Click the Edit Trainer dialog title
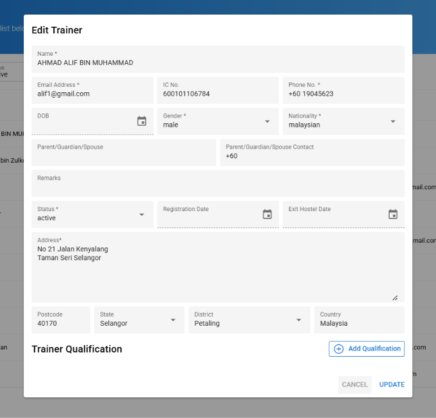The image size is (436, 418). coord(57,30)
